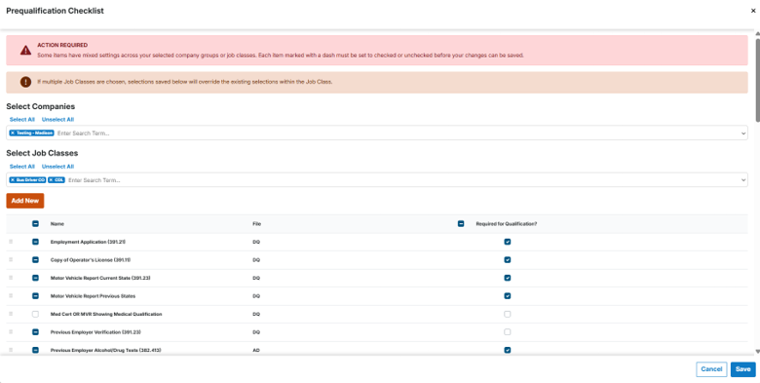The height and width of the screenshot is (383, 760).
Task: Select the Employment Application (391.21) name
Action: click(x=88, y=242)
